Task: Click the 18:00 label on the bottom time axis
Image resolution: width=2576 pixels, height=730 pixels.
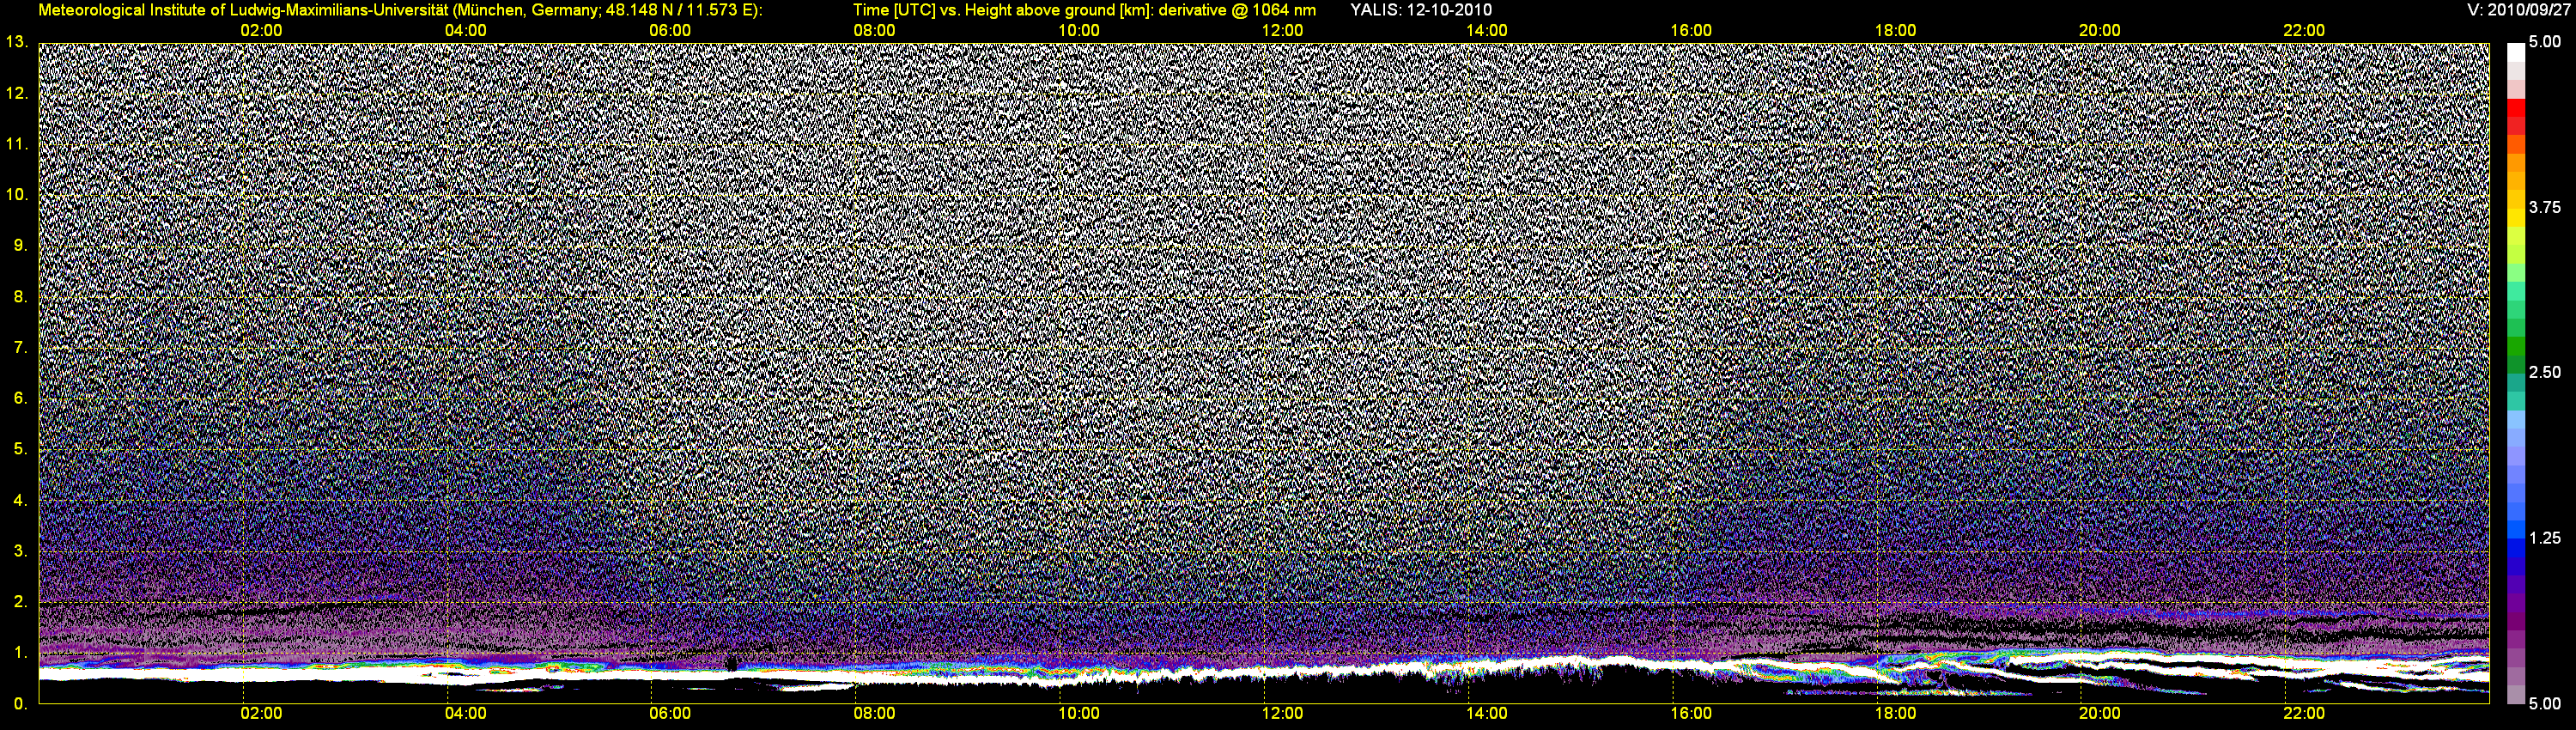Action: pyautogui.click(x=1895, y=714)
